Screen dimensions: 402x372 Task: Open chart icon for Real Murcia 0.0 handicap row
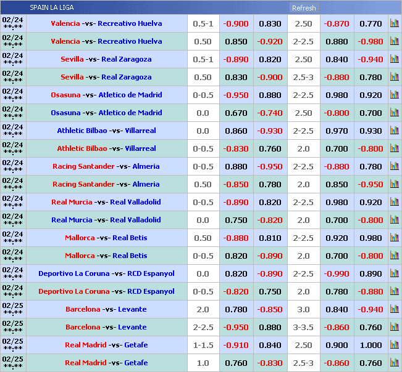[x=394, y=220]
